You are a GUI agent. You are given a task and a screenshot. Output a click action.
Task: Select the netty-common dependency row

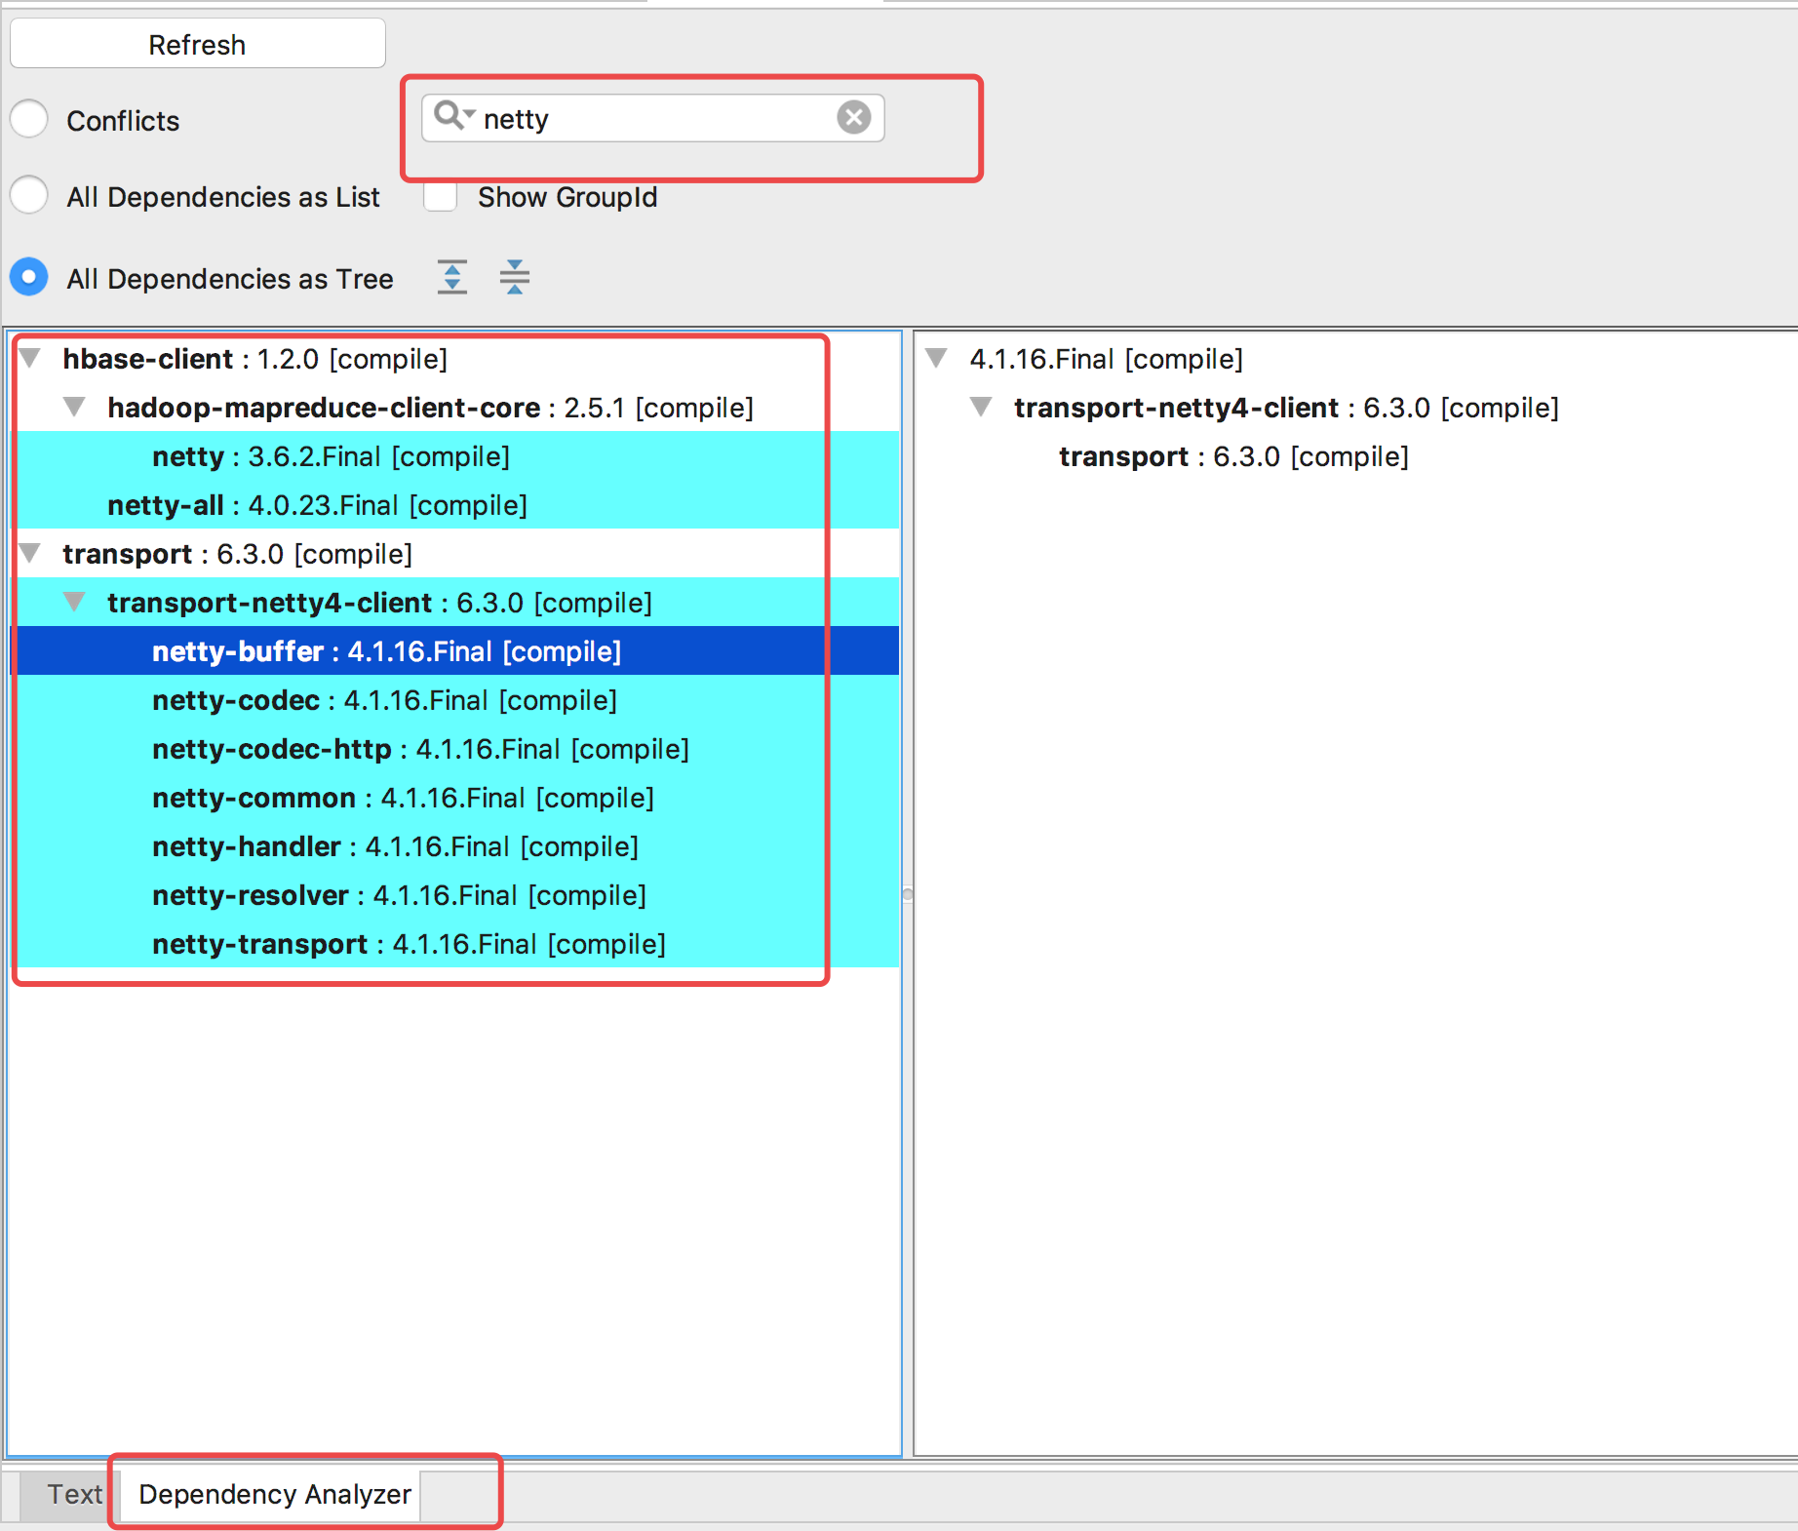pos(454,797)
